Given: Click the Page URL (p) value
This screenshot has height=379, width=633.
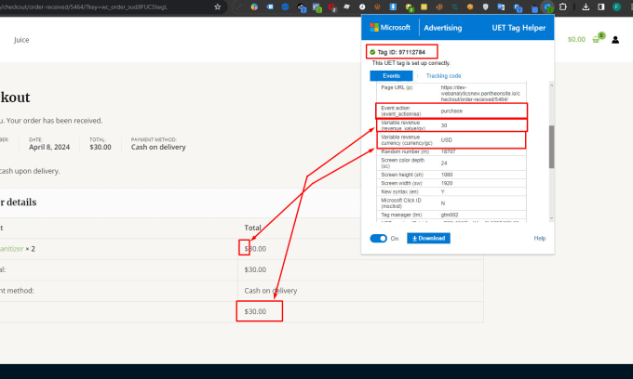Looking at the screenshot, I should click(480, 93).
